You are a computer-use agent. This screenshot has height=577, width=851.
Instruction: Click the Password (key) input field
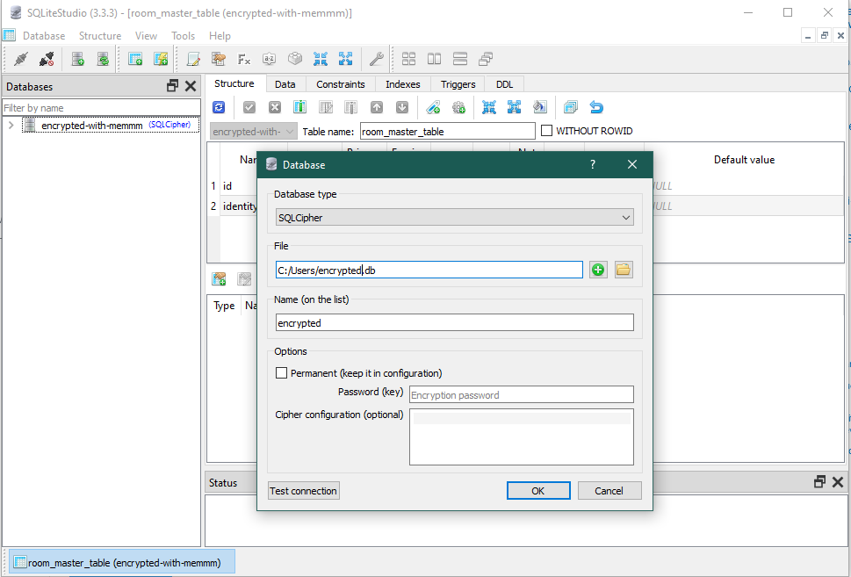click(521, 395)
